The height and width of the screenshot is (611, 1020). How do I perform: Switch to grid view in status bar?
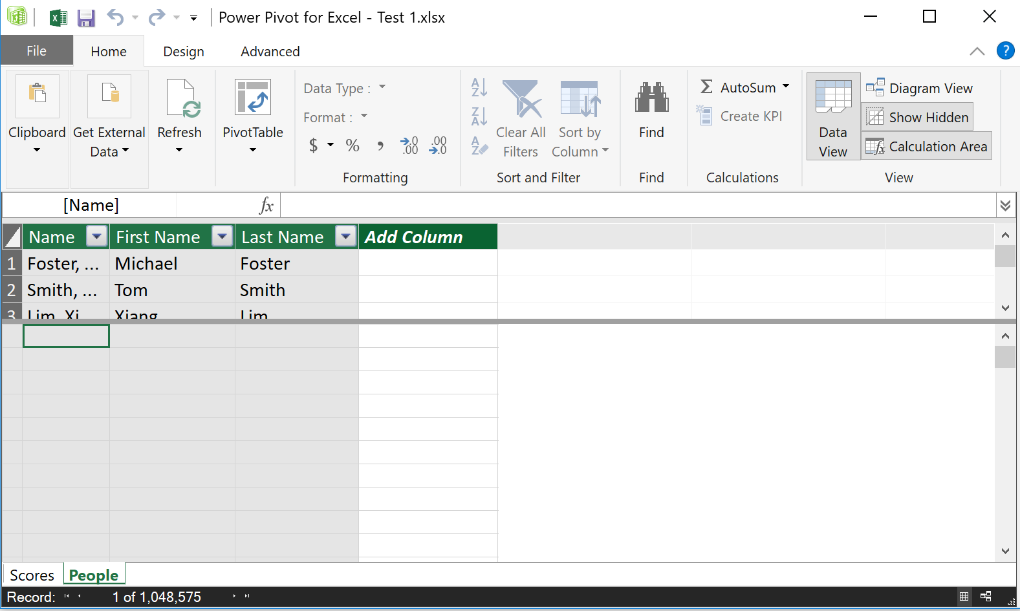point(964,597)
